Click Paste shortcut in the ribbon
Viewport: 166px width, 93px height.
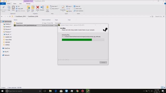click(20, 11)
